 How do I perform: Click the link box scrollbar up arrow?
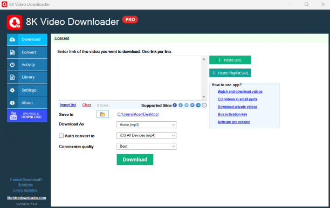point(204,59)
